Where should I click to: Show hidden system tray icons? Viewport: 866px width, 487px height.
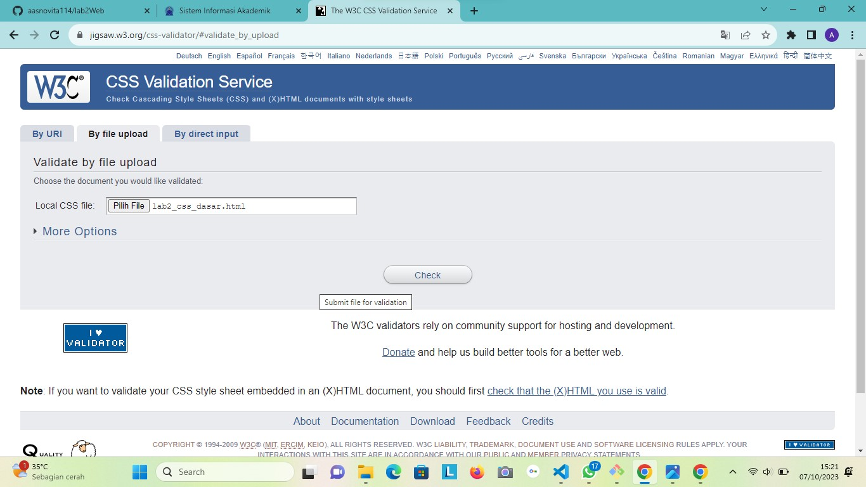pyautogui.click(x=733, y=472)
